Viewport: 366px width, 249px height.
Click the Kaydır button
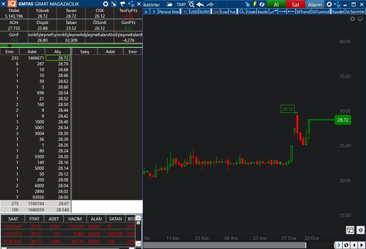pos(262,12)
